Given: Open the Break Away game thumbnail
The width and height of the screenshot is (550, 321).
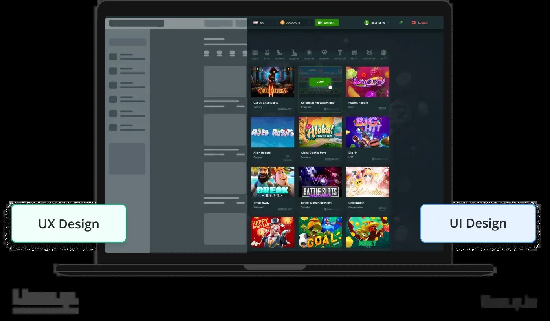Looking at the screenshot, I should tap(273, 182).
